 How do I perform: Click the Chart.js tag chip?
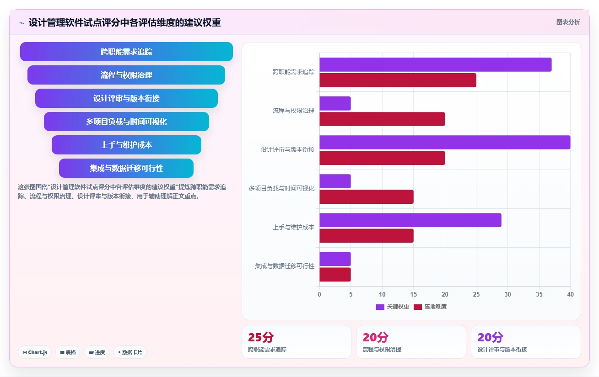(x=35, y=352)
